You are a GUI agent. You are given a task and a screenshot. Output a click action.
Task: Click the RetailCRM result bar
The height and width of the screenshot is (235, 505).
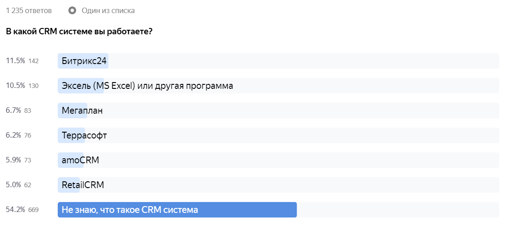tap(278, 185)
